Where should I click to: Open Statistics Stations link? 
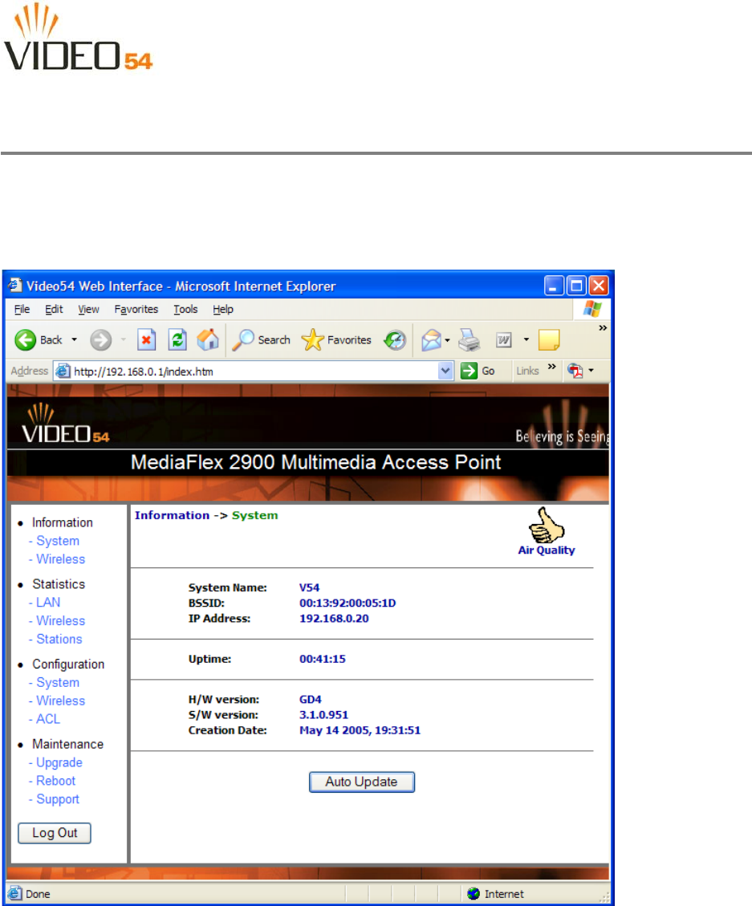pyautogui.click(x=59, y=639)
